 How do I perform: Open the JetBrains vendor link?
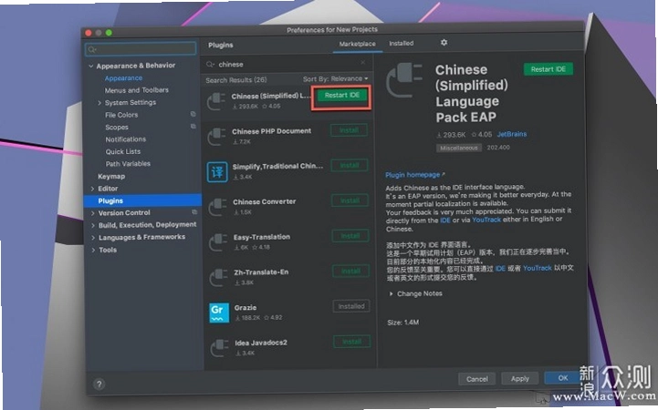[x=512, y=135]
